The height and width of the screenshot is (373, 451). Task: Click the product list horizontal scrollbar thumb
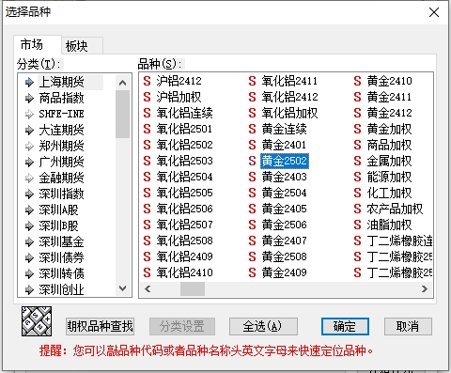tap(193, 288)
